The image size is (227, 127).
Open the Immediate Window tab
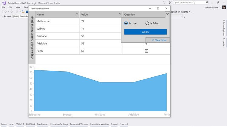[99, 124]
